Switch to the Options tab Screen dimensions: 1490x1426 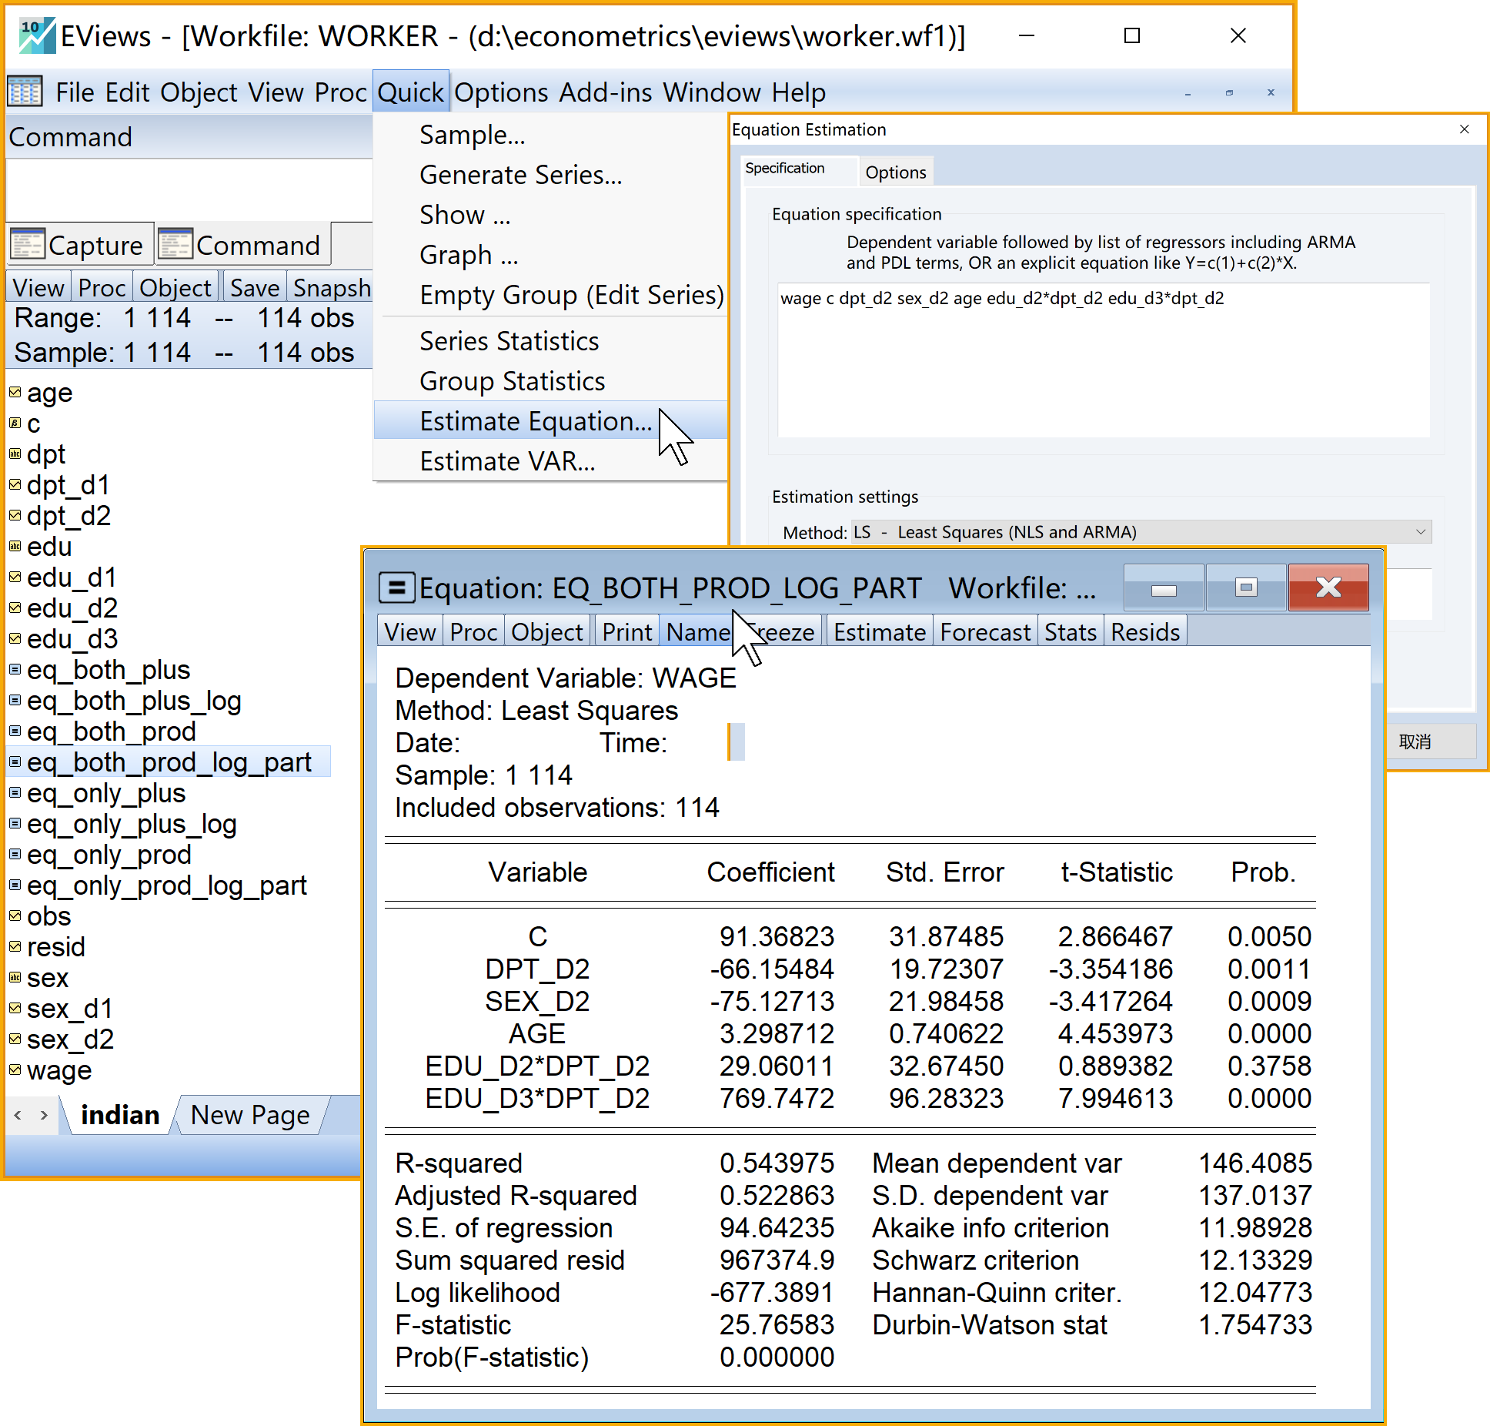895,172
